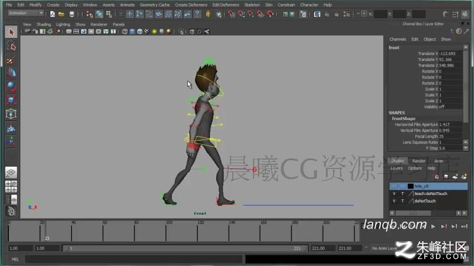Pick the sphere Rotate tool icon

click(11, 87)
